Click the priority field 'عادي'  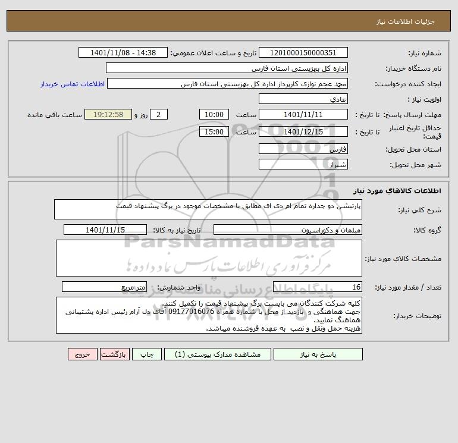pos(303,99)
